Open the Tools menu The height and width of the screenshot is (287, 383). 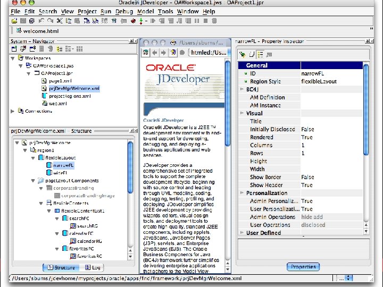[x=165, y=12]
